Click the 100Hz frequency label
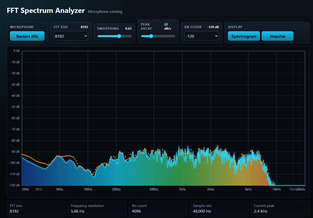Screen dimensions: 313x218 pos(88,189)
